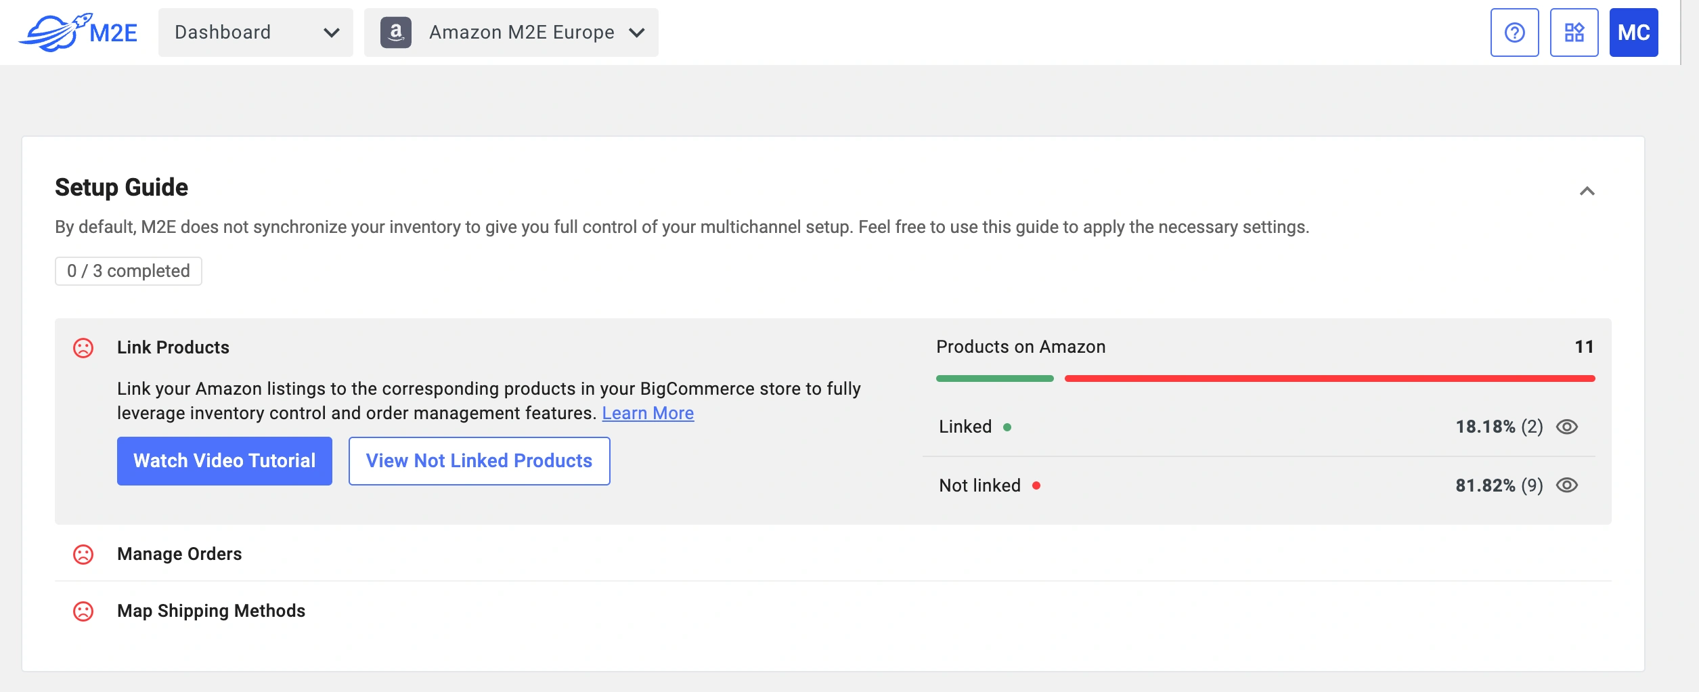Click the 0 / 3 completed badge
Screen dimensions: 1699x692
[128, 272]
